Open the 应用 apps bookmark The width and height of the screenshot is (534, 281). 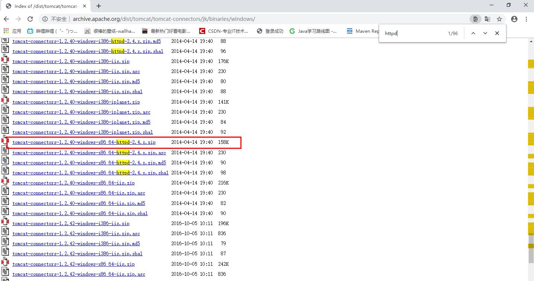(12, 31)
